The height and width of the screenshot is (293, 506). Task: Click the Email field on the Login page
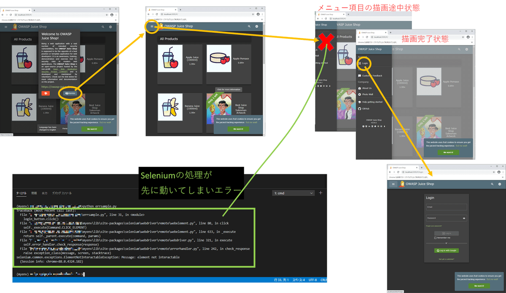pos(446,207)
